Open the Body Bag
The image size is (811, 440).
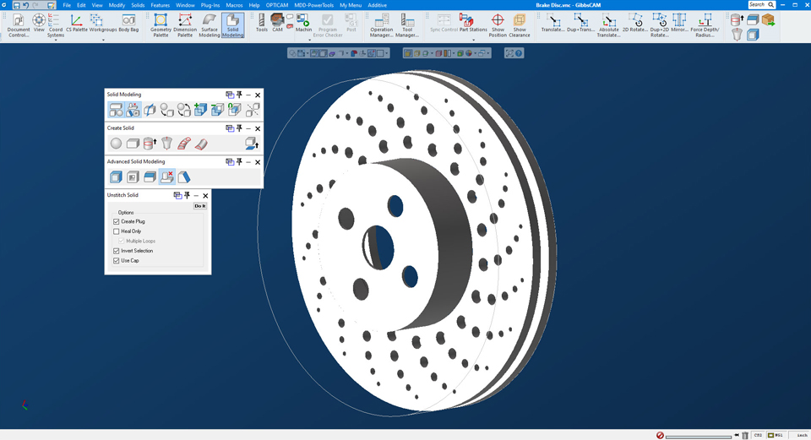pos(128,23)
